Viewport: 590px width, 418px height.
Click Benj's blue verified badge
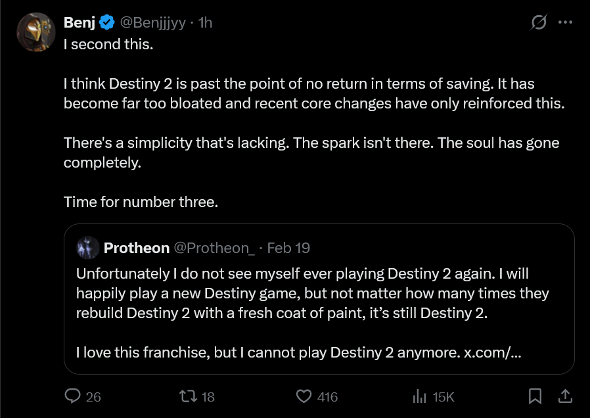[107, 22]
